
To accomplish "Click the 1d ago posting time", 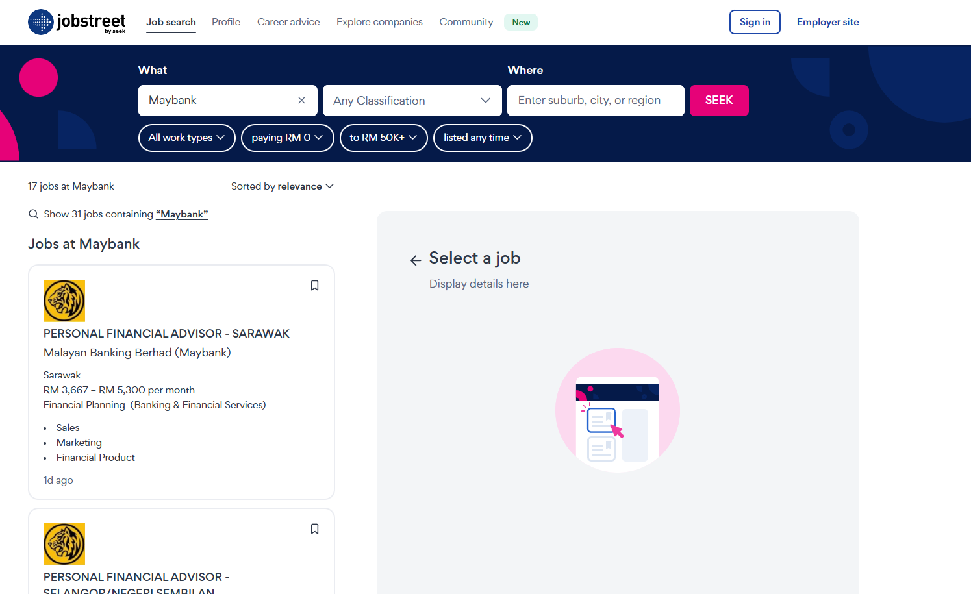I will [58, 480].
